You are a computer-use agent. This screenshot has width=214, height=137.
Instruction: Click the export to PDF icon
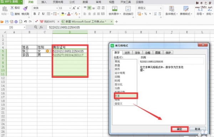click(11, 21)
